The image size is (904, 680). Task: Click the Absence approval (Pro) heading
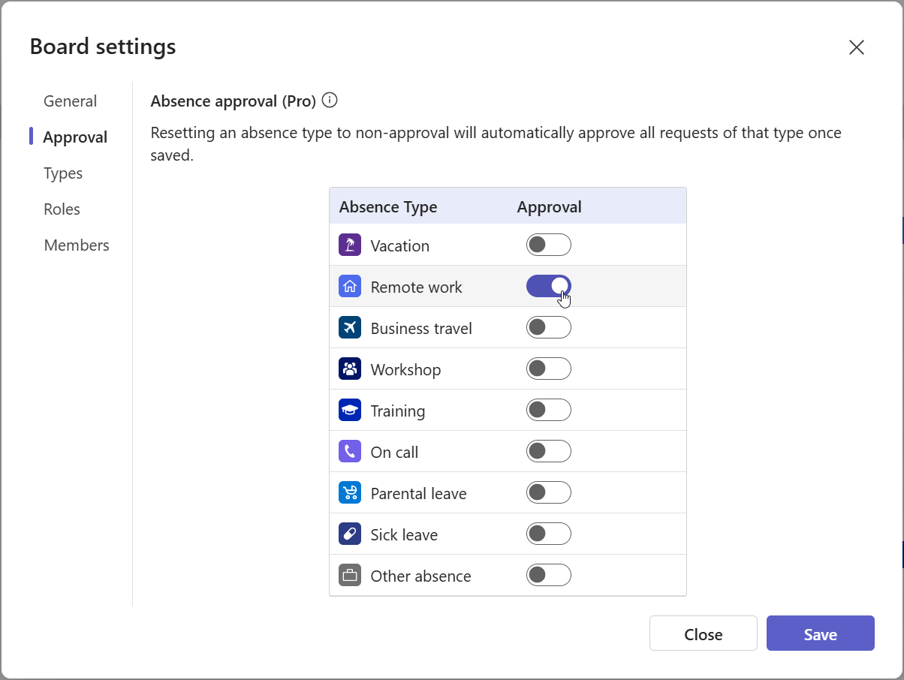tap(234, 101)
